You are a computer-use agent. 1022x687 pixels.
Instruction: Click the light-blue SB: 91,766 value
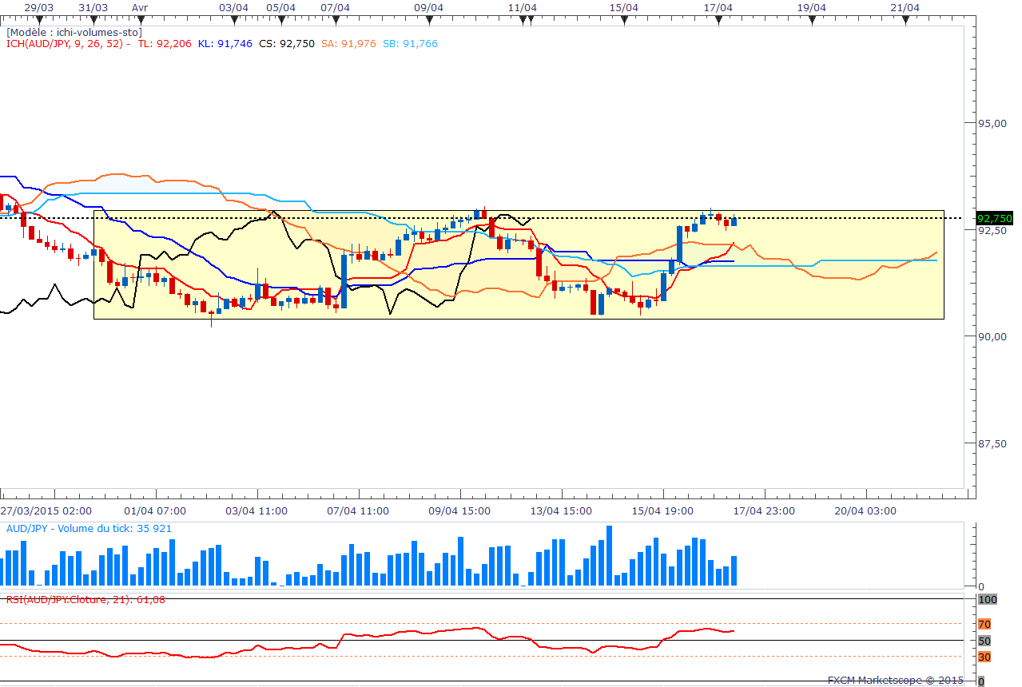[410, 44]
